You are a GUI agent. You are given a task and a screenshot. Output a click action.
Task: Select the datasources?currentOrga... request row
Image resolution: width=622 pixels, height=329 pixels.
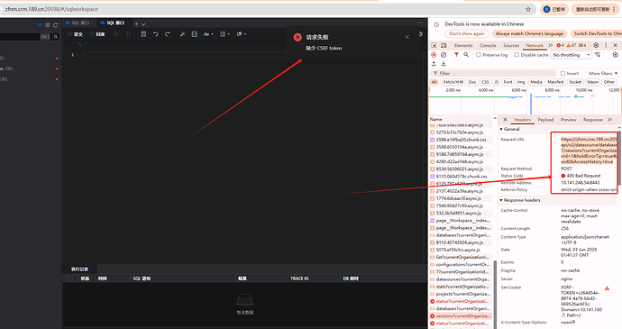coord(461,279)
